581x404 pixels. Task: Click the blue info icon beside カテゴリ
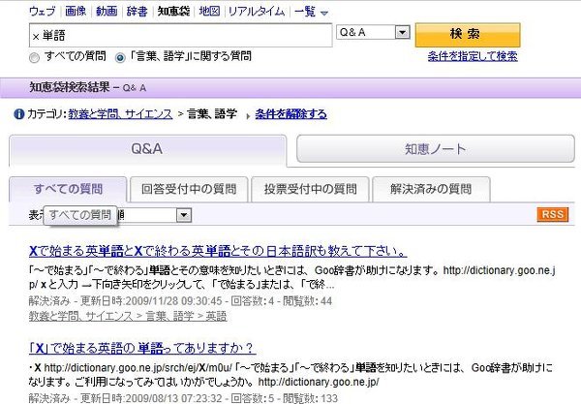pos(19,114)
